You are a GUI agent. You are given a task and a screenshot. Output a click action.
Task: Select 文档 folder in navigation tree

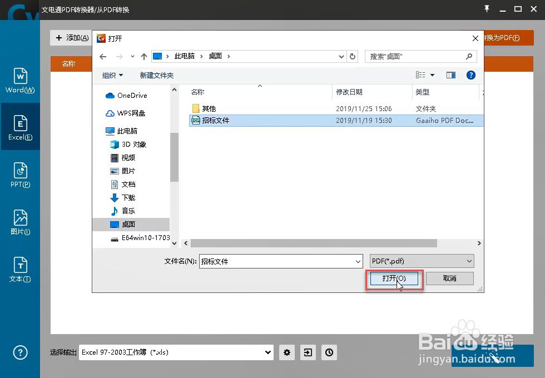(123, 185)
